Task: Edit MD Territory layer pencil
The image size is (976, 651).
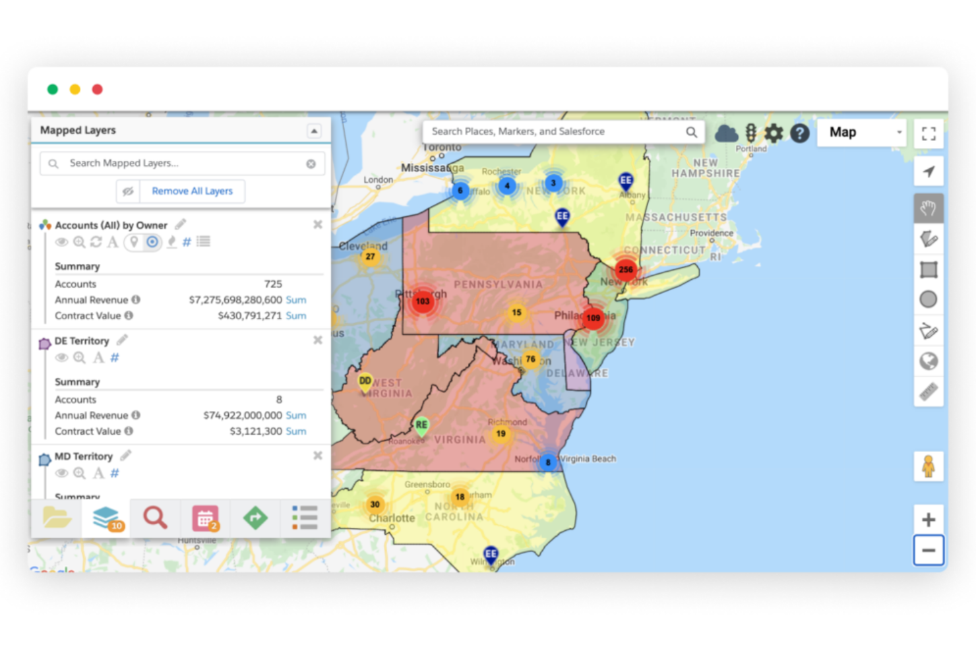Action: (x=125, y=455)
